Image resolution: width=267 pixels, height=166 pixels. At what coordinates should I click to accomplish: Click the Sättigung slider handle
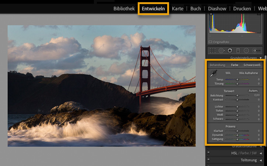pyautogui.click(x=237, y=139)
